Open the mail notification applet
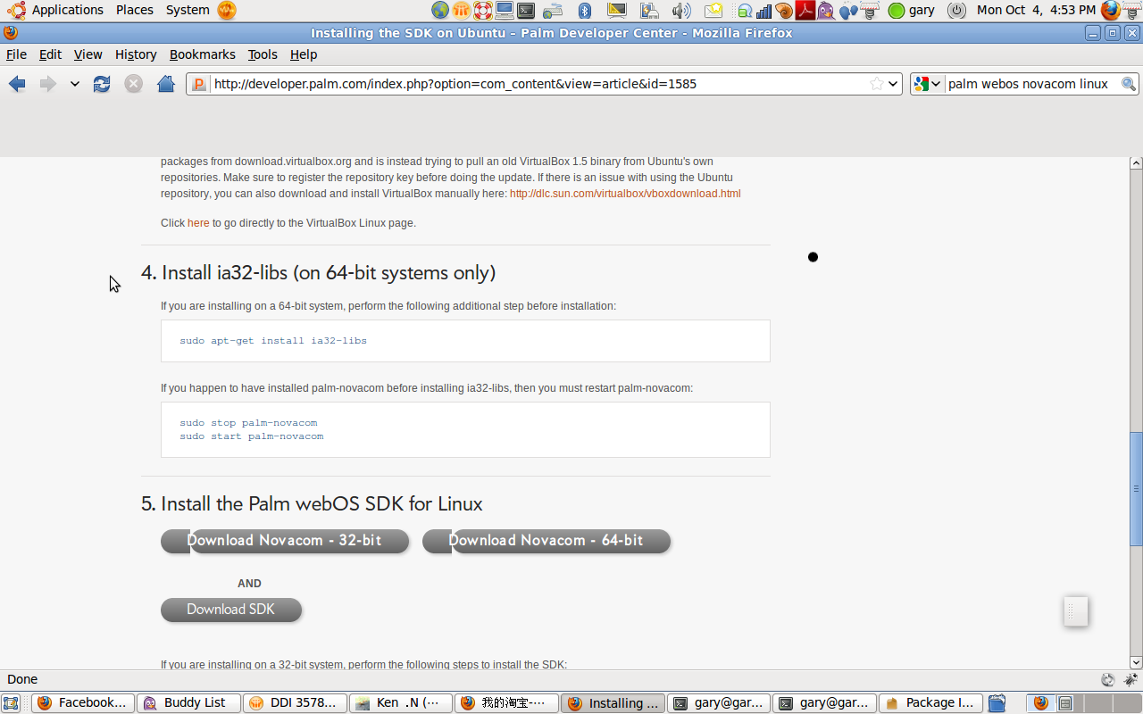 (x=713, y=11)
